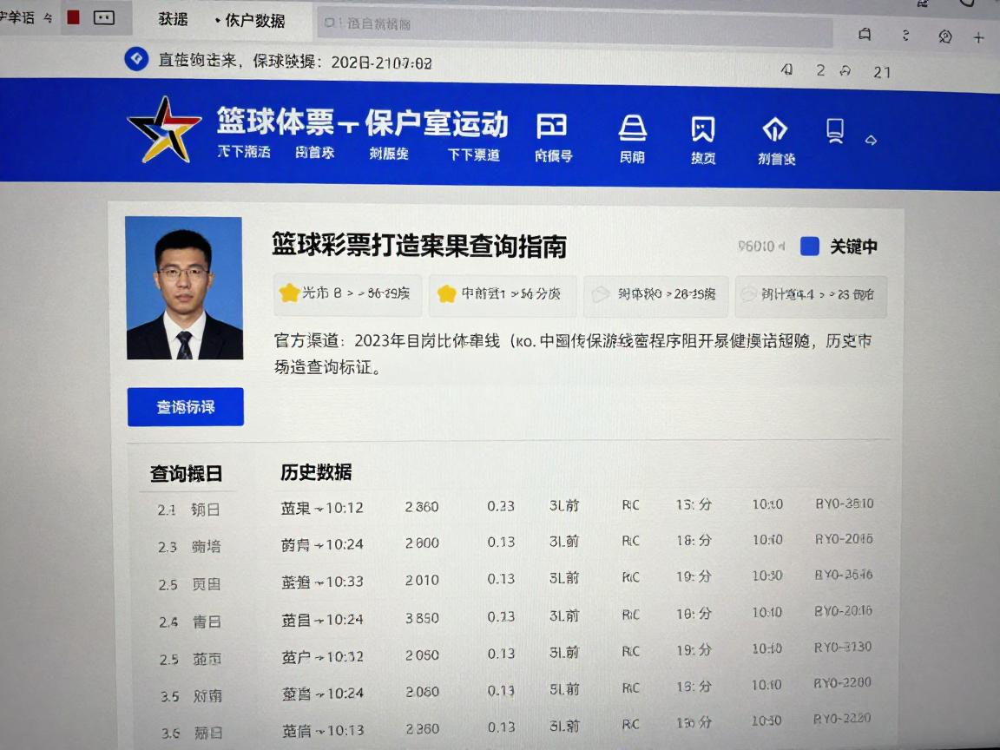Expand the 茁果 10:12 history row
The height and width of the screenshot is (750, 1000).
(322, 507)
